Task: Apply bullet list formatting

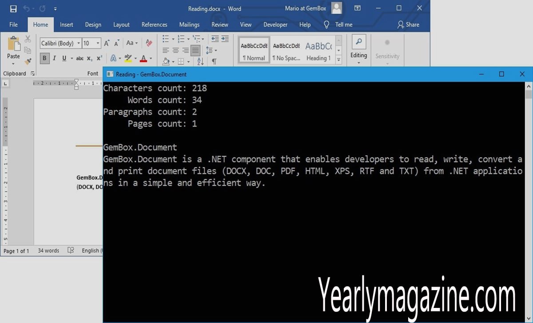Action: [x=166, y=39]
